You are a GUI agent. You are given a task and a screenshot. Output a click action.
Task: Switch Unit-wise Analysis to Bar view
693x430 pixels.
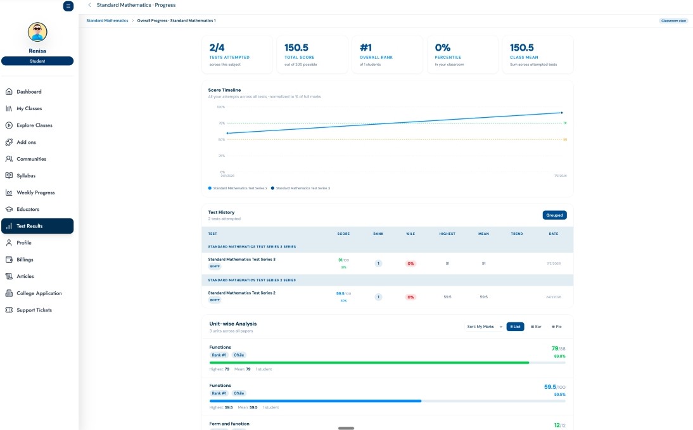[x=535, y=327]
